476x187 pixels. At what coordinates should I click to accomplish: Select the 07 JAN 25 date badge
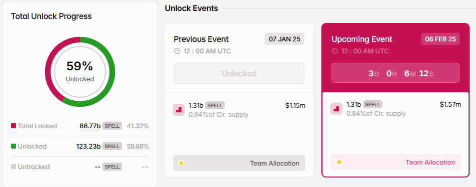284,39
